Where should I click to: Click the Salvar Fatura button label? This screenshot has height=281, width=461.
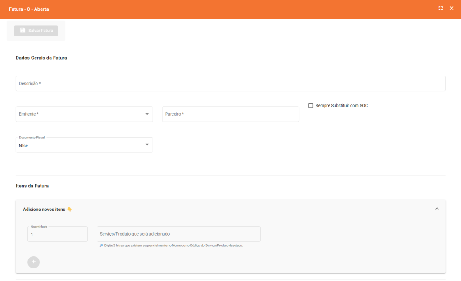[41, 31]
